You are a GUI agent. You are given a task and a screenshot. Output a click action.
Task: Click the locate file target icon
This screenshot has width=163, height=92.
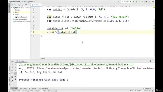click(19, 5)
